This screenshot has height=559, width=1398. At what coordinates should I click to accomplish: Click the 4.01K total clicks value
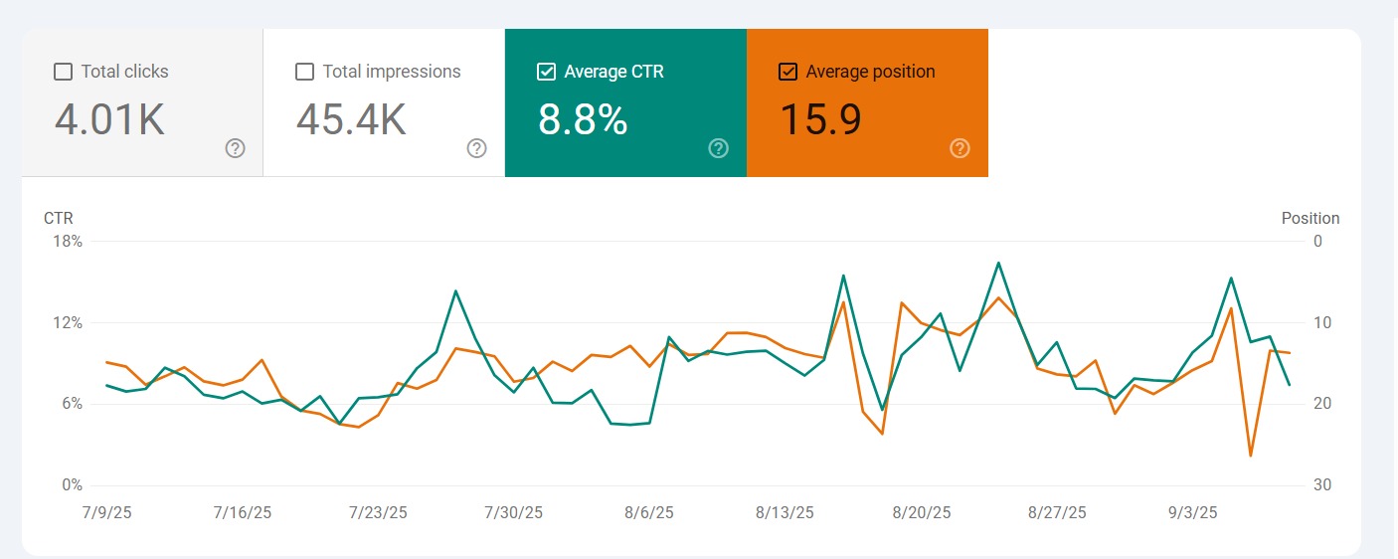point(109,119)
